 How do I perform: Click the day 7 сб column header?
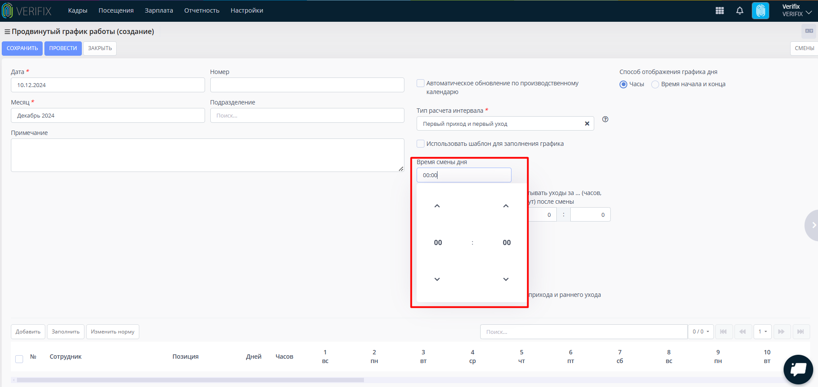coord(620,357)
